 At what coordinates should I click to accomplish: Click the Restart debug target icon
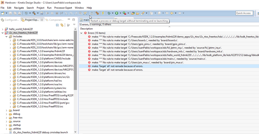click(92, 13)
